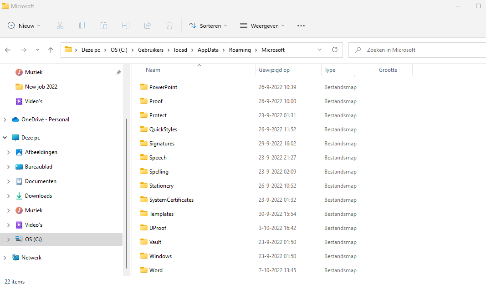Expand the Afbeeldingen tree node
This screenshot has height=284, width=486.
point(8,152)
